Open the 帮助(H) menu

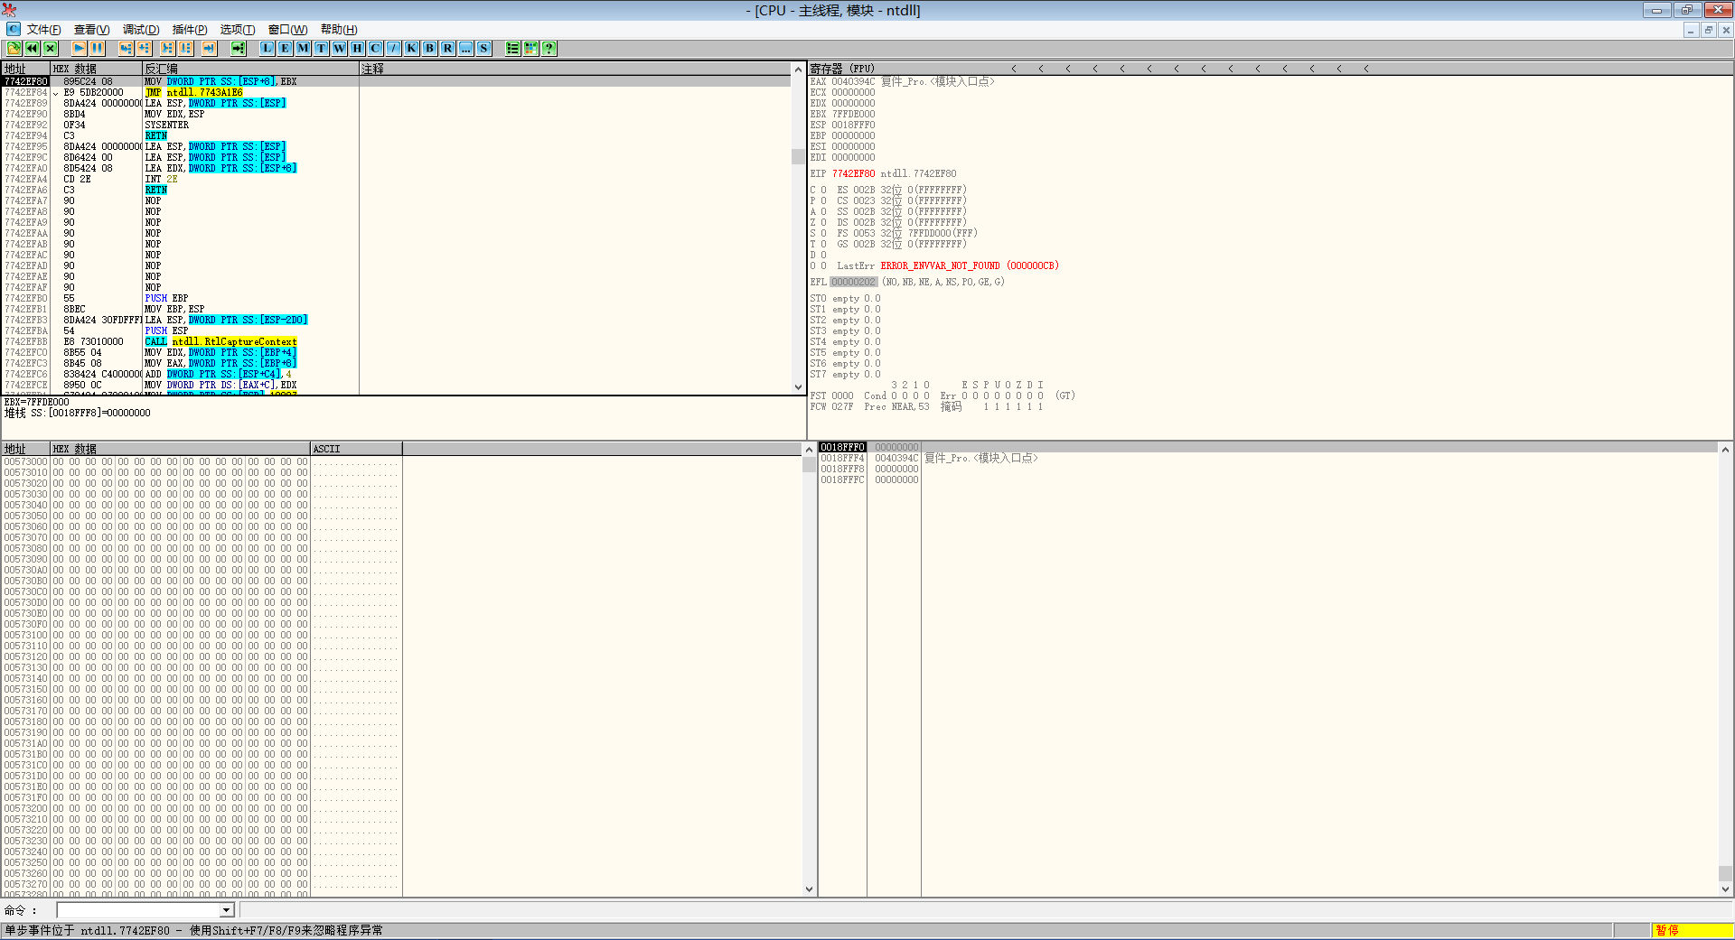pos(339,30)
